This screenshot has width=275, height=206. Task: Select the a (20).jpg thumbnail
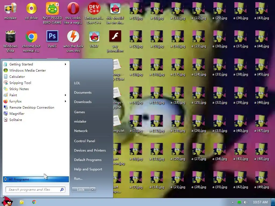click(178, 149)
